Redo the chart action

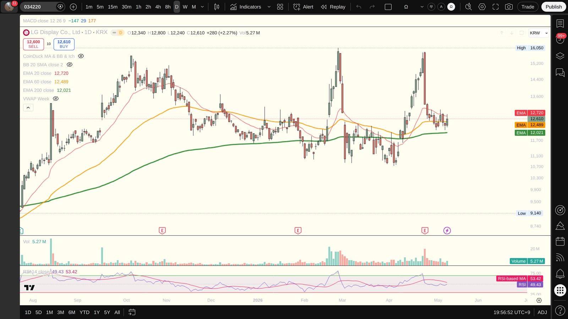(x=372, y=7)
